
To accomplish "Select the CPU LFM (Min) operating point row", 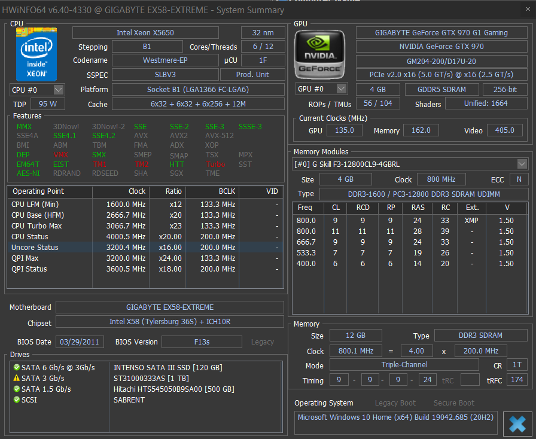I will click(145, 205).
